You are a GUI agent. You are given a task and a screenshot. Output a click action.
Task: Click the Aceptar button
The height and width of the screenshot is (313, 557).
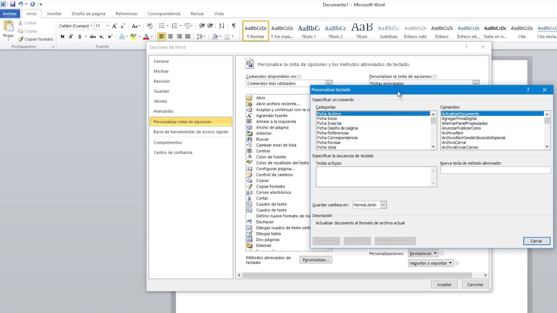tap(444, 285)
